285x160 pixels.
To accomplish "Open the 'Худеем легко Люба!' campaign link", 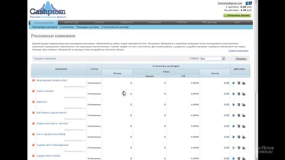I will pyautogui.click(x=49, y=156).
